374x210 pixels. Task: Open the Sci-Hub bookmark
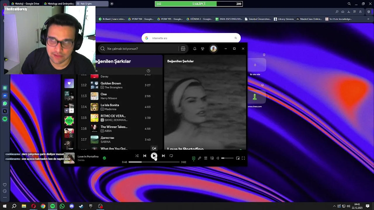click(x=339, y=19)
